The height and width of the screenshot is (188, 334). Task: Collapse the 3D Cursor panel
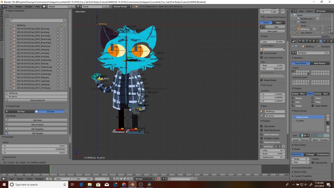click(x=262, y=85)
